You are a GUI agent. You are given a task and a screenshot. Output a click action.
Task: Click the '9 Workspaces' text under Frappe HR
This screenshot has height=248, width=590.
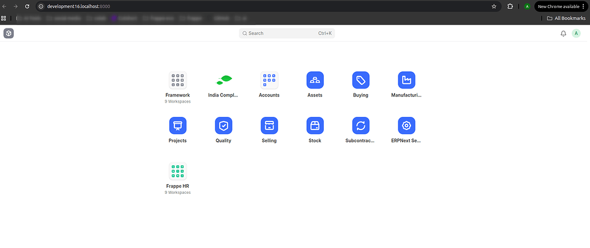coord(178,192)
